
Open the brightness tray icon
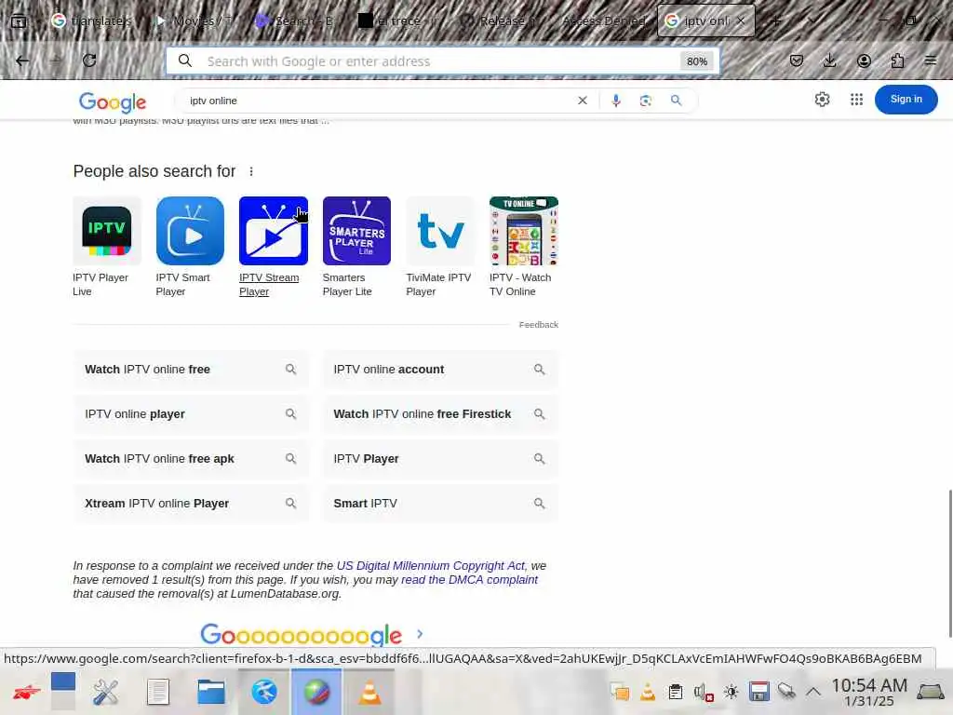click(732, 692)
